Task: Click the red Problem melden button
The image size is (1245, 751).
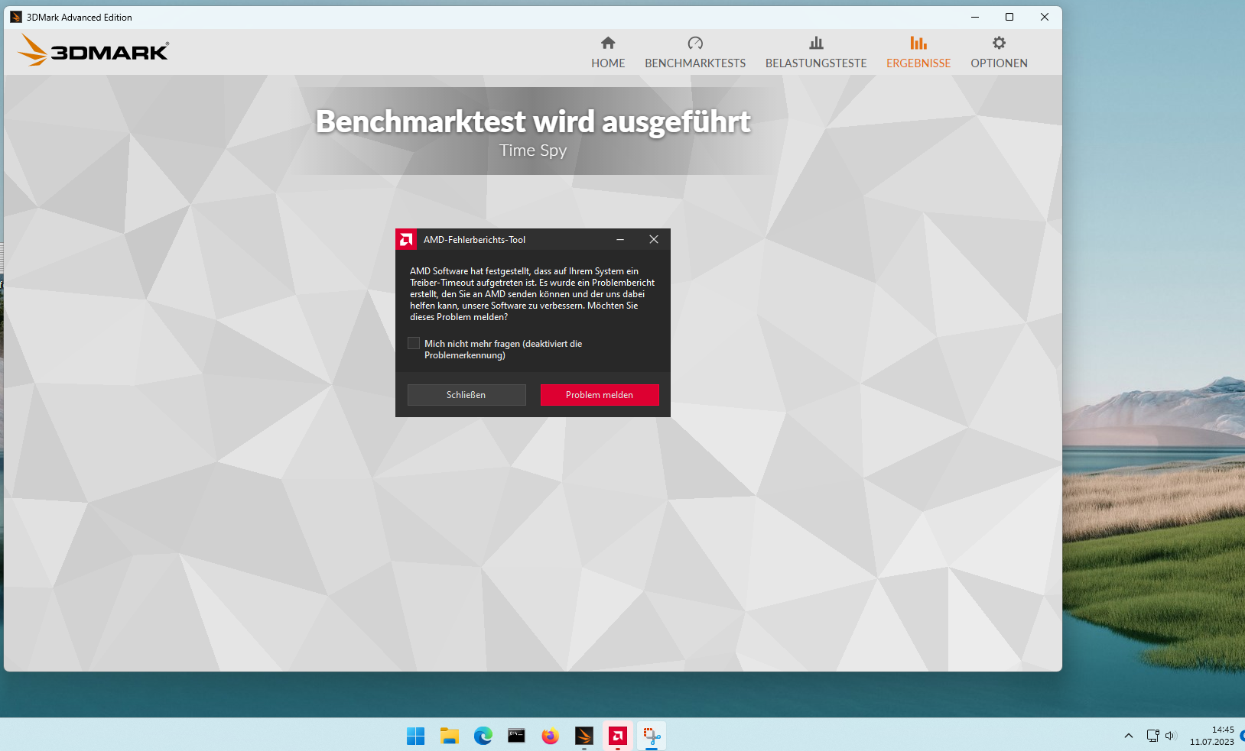Action: point(600,395)
